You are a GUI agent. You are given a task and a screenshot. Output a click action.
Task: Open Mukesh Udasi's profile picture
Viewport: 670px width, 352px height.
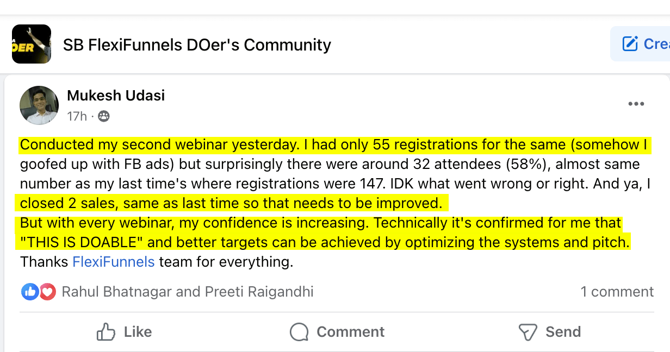[39, 105]
